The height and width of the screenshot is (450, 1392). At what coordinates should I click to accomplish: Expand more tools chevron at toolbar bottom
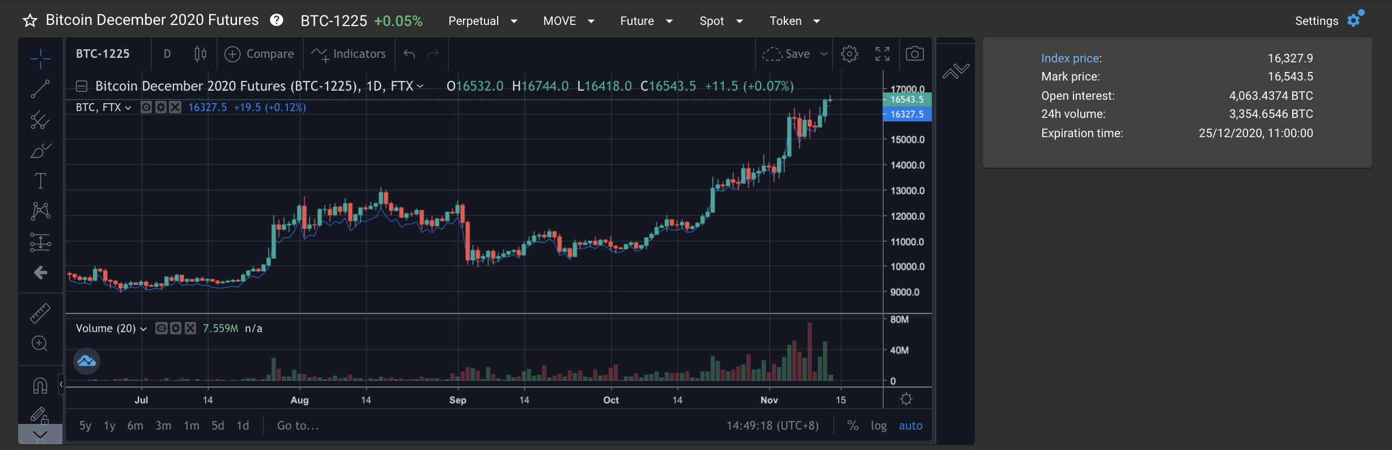pos(40,435)
